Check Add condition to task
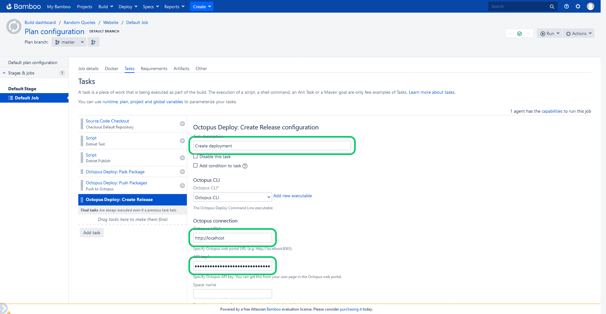This screenshot has width=606, height=314. [x=195, y=165]
